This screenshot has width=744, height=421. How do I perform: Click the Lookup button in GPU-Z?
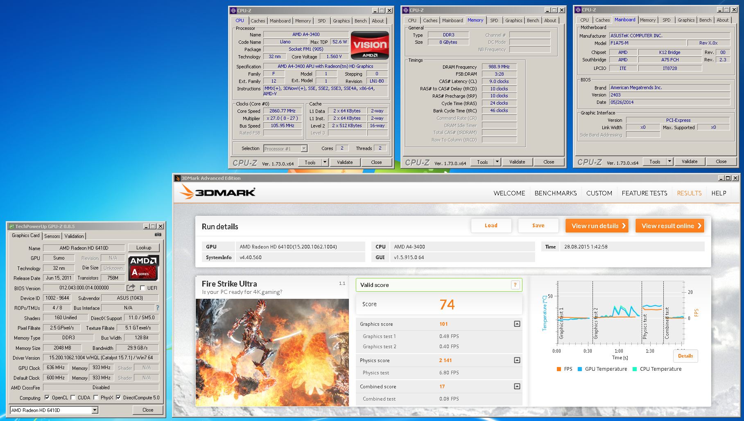[144, 248]
